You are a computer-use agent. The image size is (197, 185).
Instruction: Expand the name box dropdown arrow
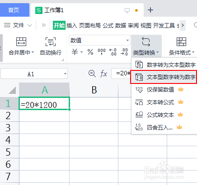pos(65,74)
